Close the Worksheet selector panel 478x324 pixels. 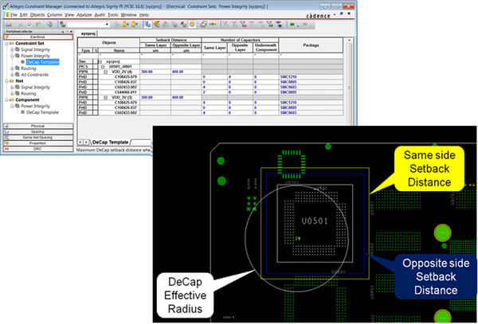[71, 31]
